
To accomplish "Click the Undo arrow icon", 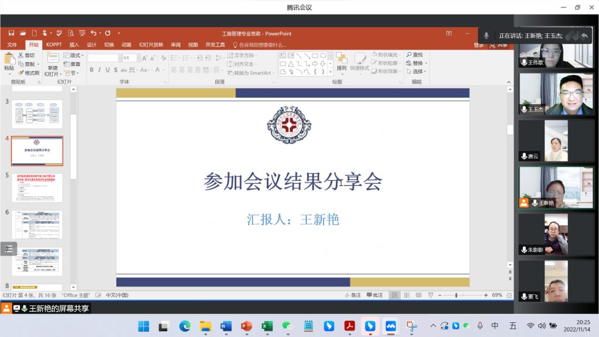I will [94, 33].
